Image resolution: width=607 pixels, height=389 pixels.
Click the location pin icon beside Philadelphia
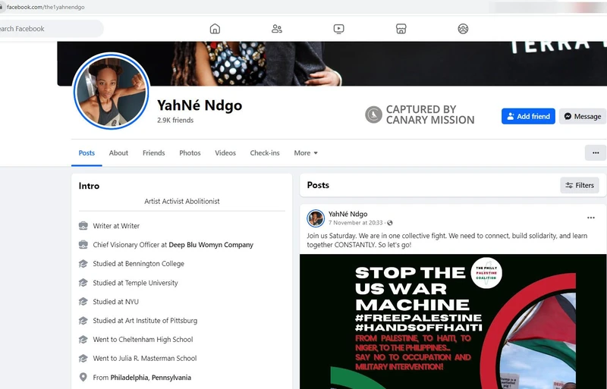83,378
